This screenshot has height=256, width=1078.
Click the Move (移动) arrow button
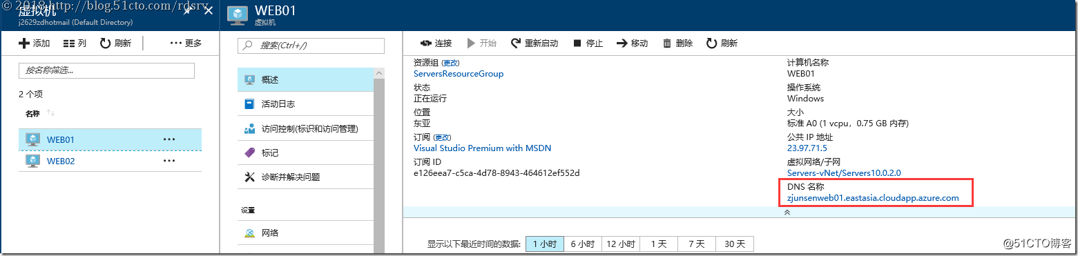pos(632,43)
